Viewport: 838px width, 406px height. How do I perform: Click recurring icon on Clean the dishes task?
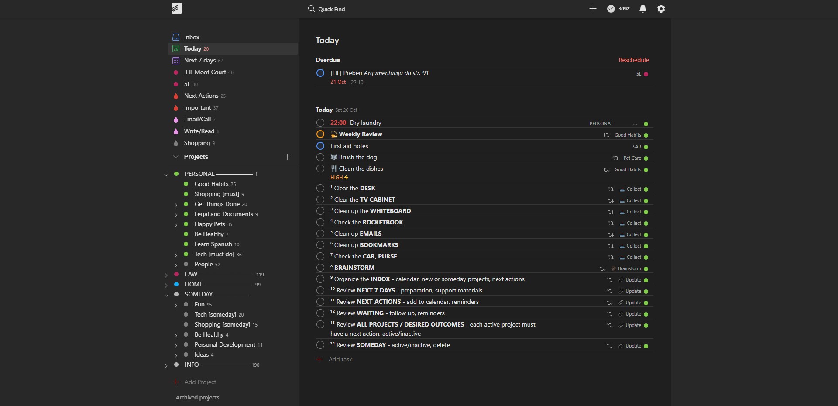pyautogui.click(x=606, y=169)
